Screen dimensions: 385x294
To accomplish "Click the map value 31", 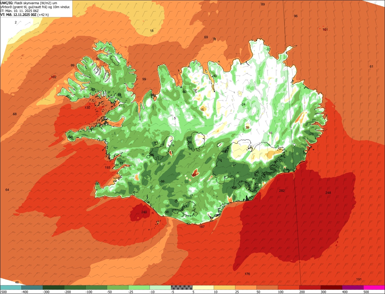I will click(x=214, y=39).
